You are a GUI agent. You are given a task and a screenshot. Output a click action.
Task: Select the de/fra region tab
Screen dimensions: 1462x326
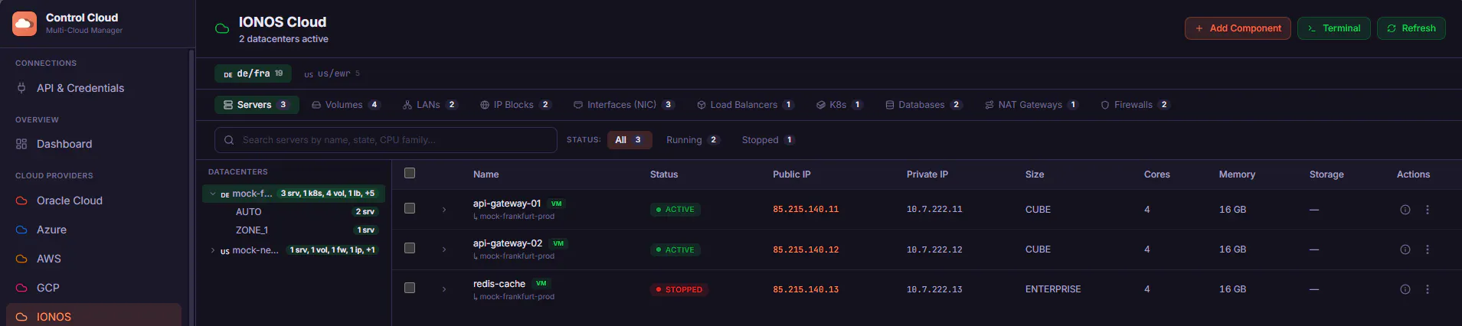253,73
